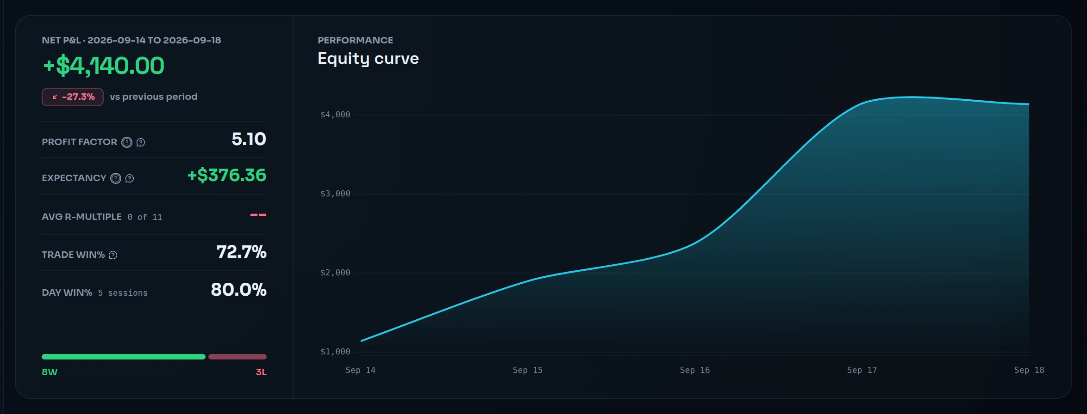This screenshot has height=414, width=1087.
Task: Click the Profit Factor value 5.10
Action: coord(249,139)
